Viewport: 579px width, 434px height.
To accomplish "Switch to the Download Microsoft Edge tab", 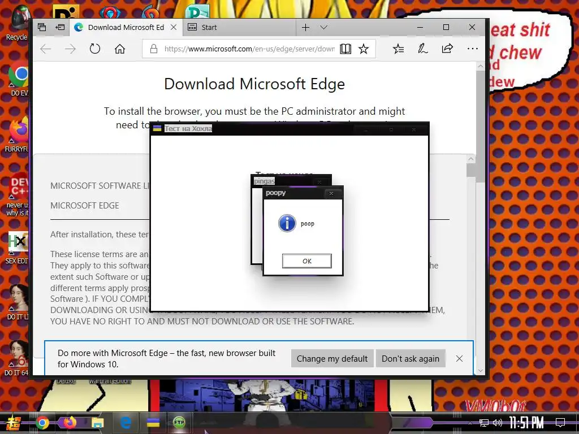I will click(126, 27).
